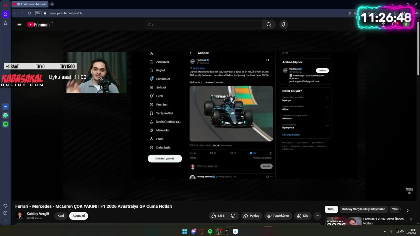Click the scrollbar up arrow
This screenshot has height=236, width=420.
(418, 20)
